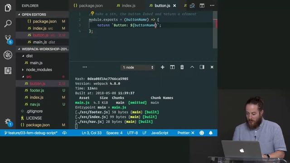Click the cloud publish changes icon in status bar
290x163 pixels.
(x=64, y=133)
